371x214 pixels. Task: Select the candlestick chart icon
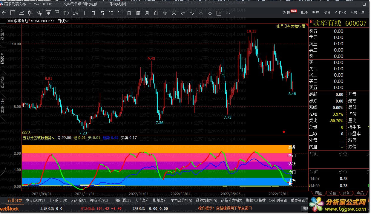[30, 13]
